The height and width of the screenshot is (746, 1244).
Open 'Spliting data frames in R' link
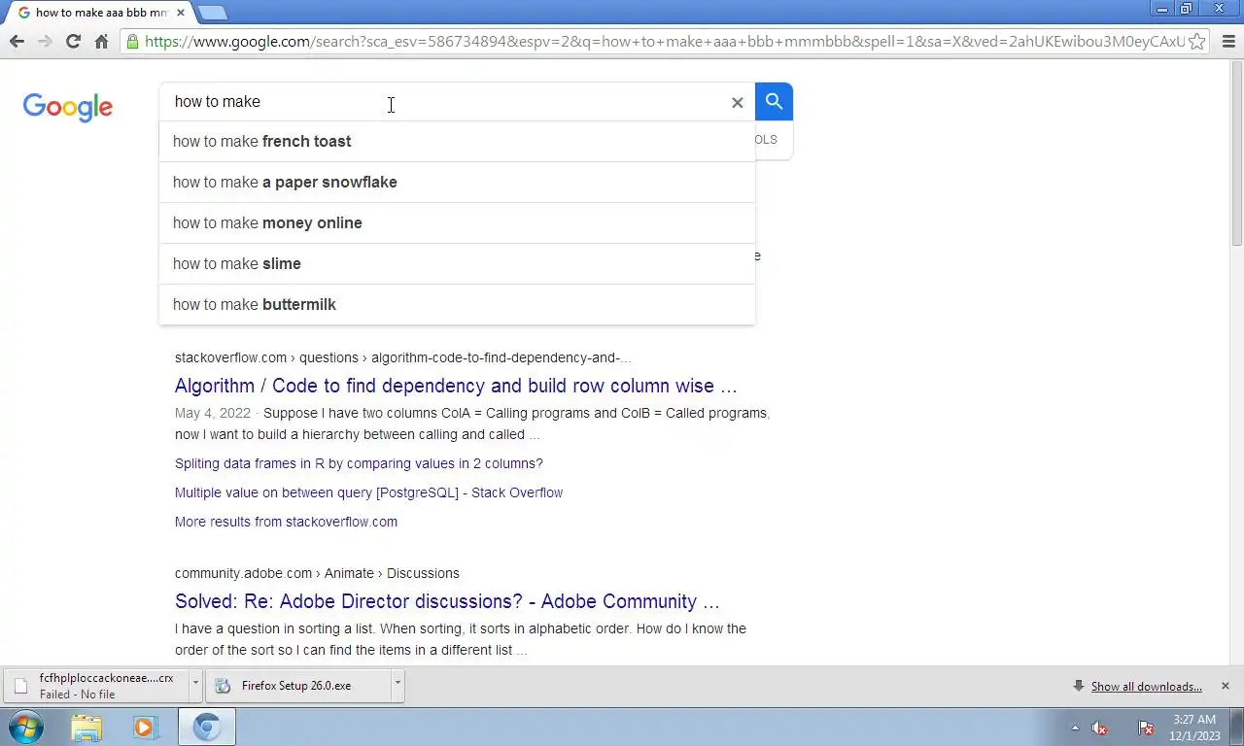click(x=359, y=463)
